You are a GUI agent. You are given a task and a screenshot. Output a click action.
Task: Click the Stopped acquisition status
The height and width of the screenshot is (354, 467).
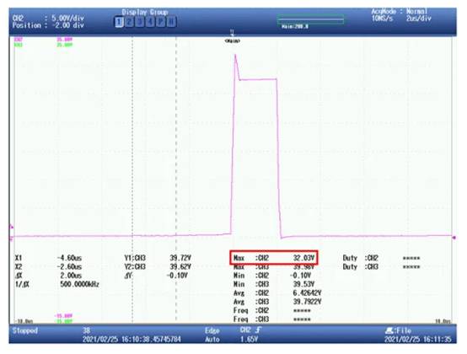[25, 330]
